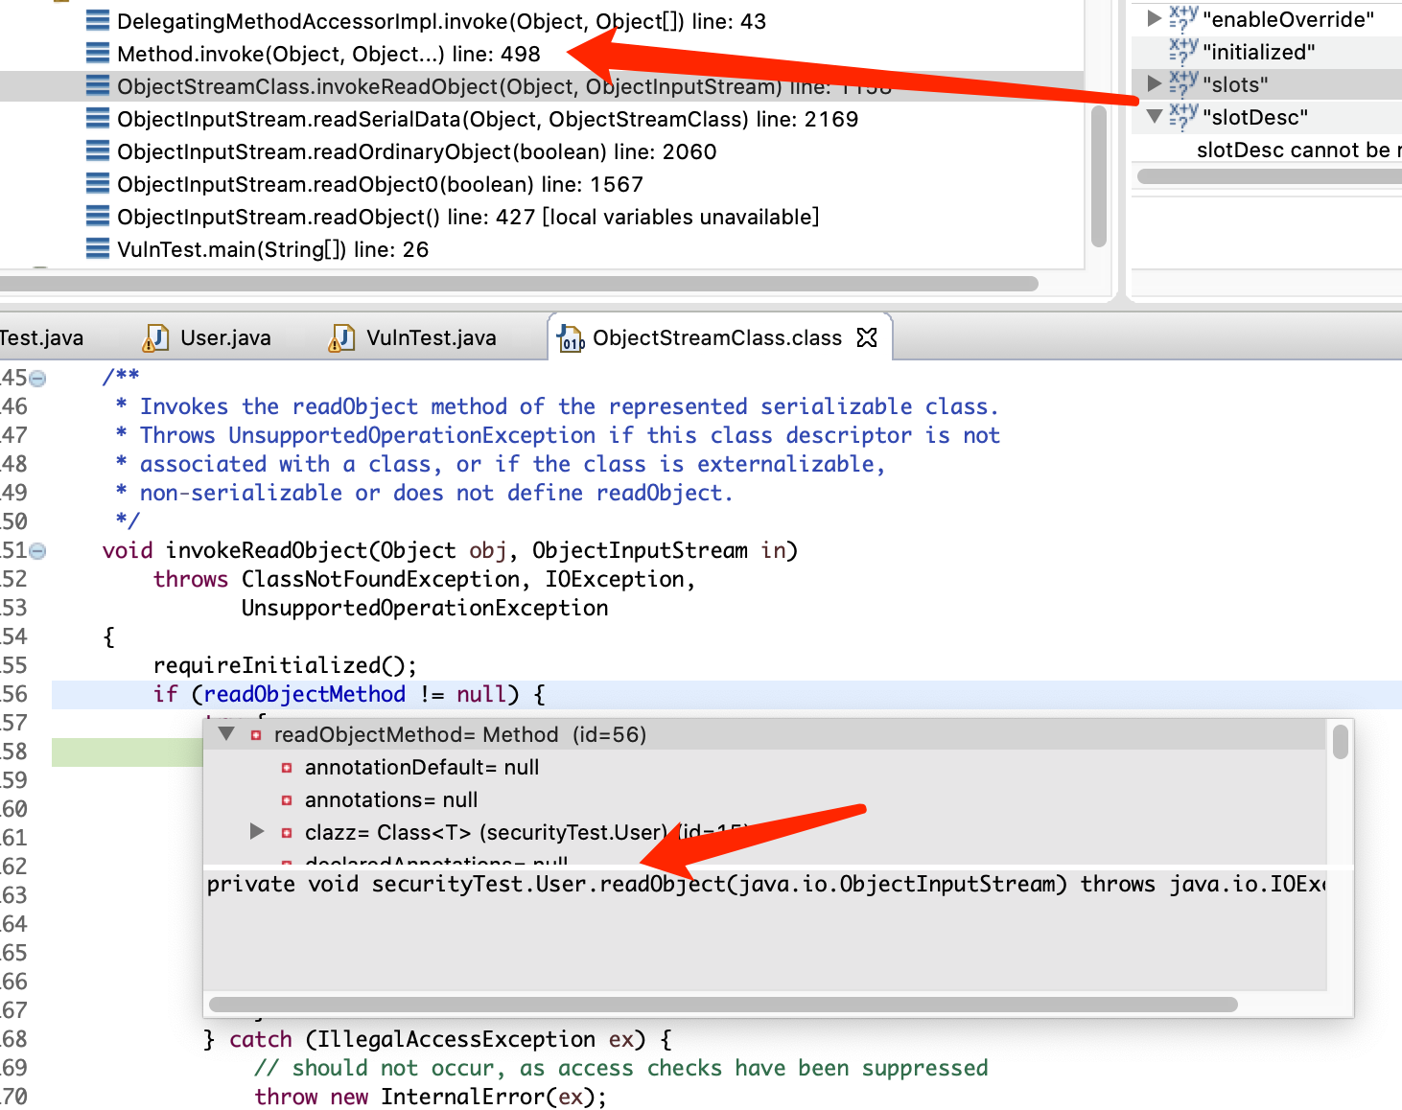Select clazz= Class<T> row in hover popup
Screen dimensions: 1402x1110
coord(526,832)
